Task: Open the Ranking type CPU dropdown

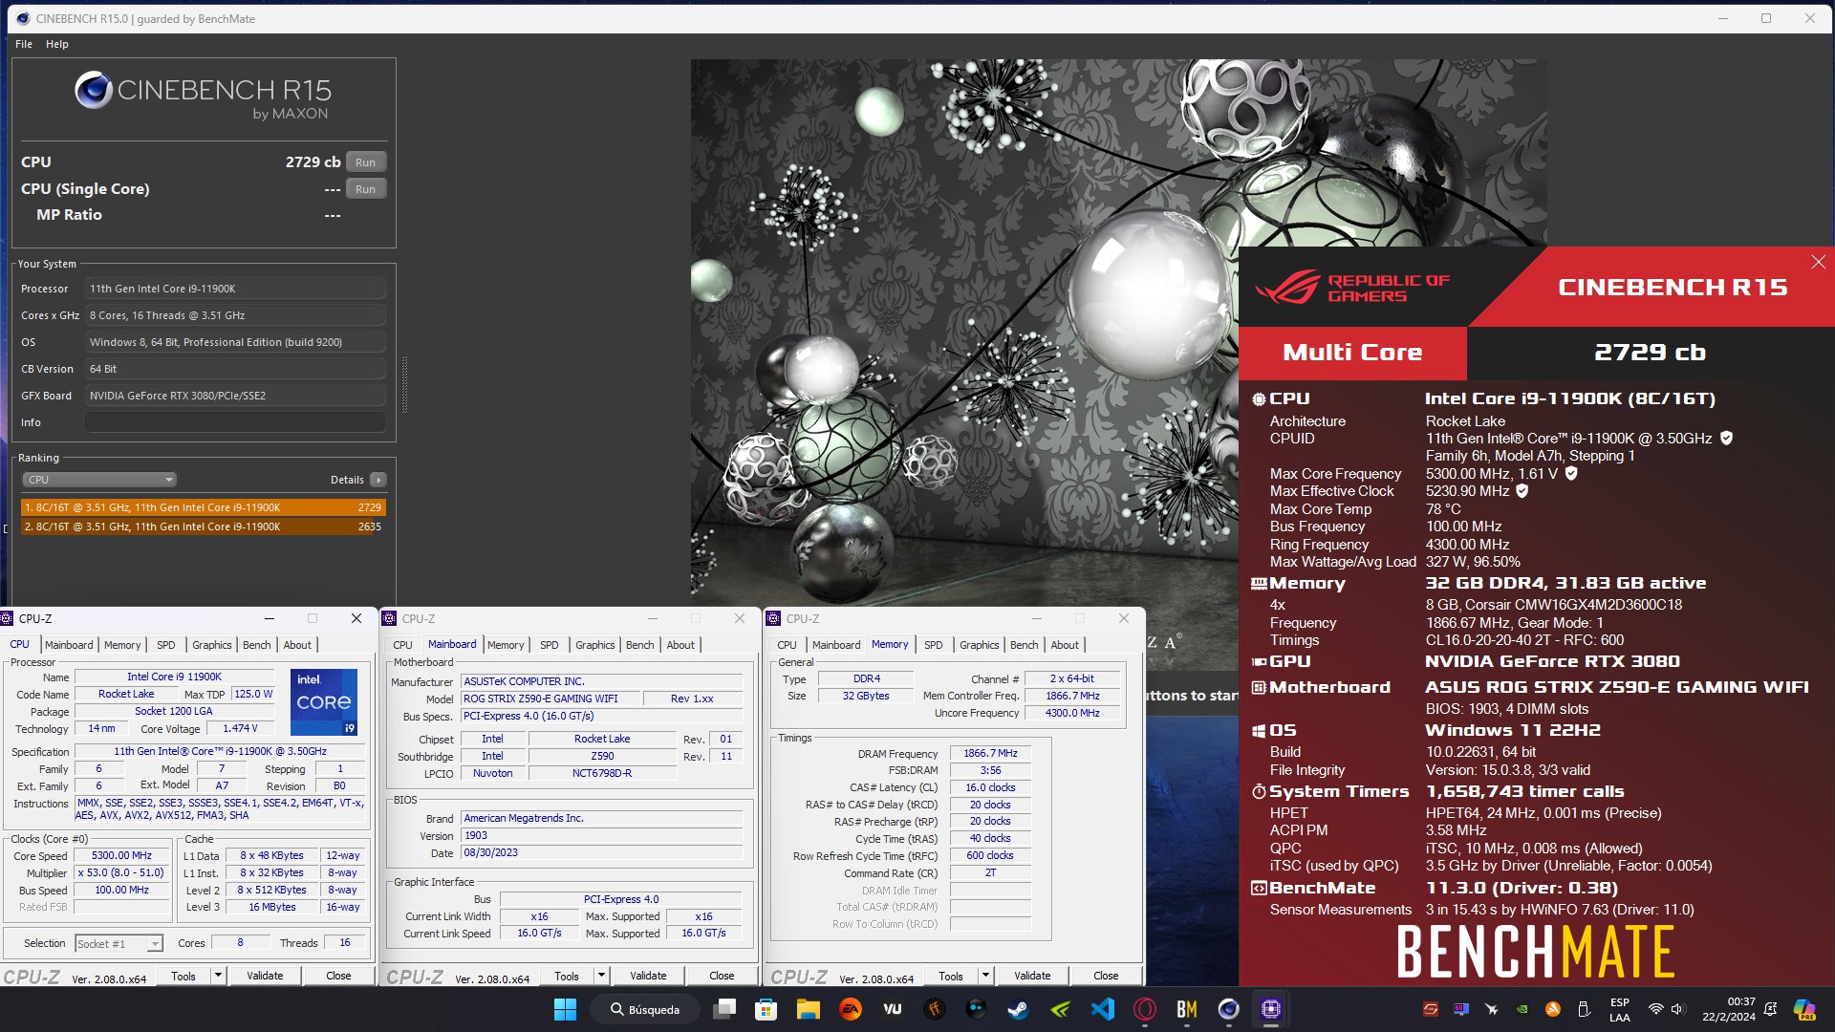Action: (x=99, y=480)
